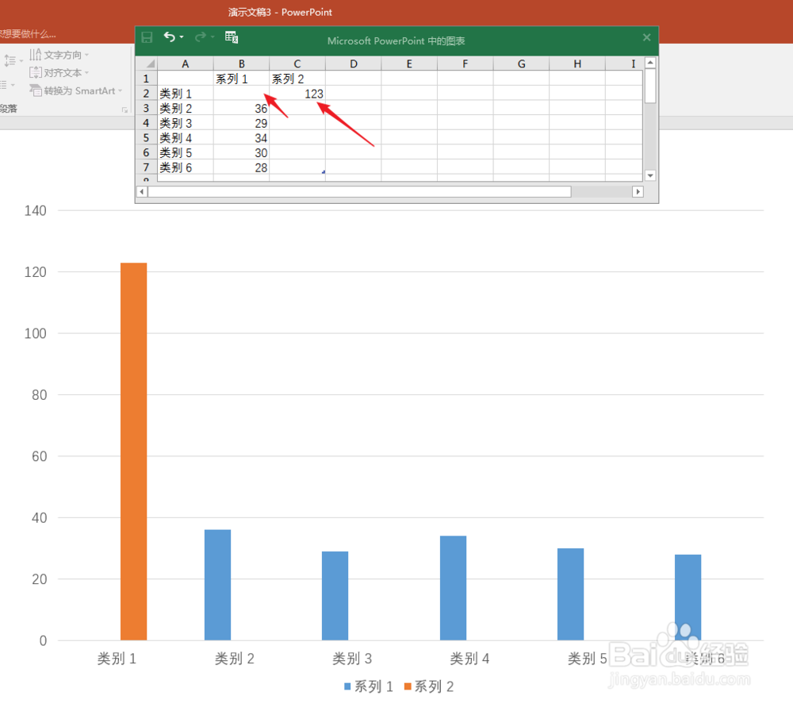Viewport: 793px width, 707px height.
Task: Click the 系列 2 legend entry
Action: (x=429, y=686)
